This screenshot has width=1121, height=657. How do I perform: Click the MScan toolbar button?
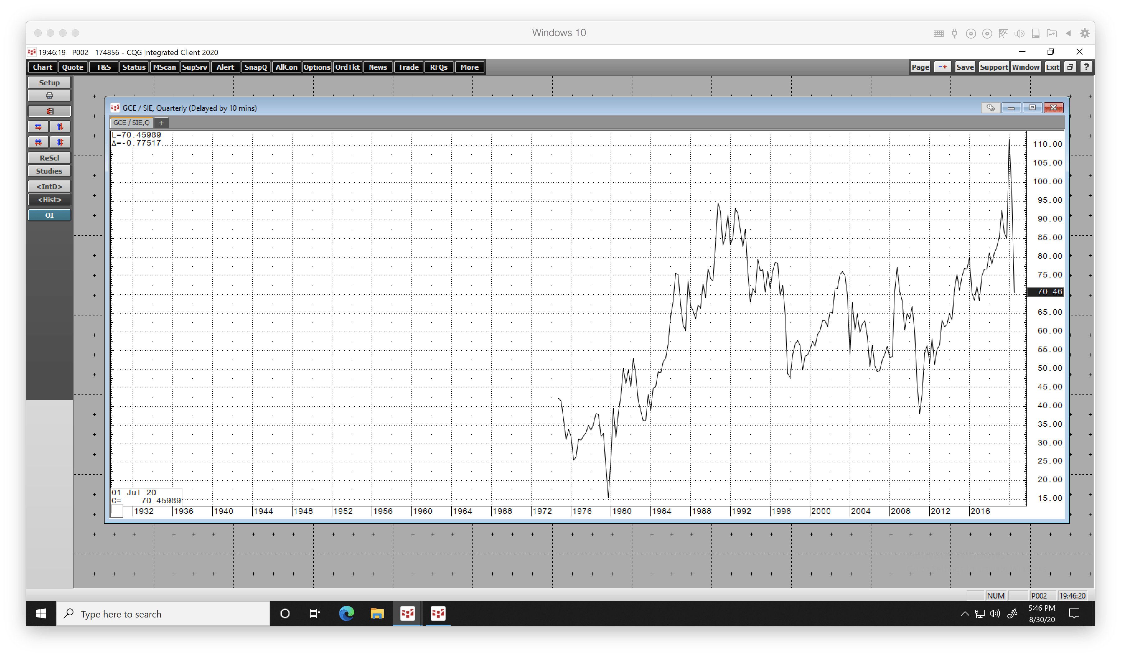click(164, 67)
